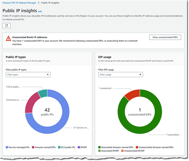Toggle the EC2 public IPs legend swatch
The image size is (189, 161).
coord(59,147)
